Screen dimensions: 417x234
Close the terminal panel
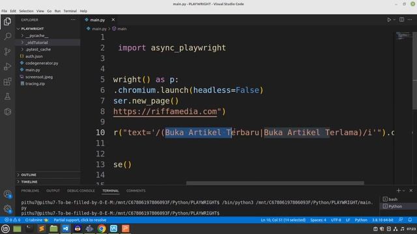[411, 190]
